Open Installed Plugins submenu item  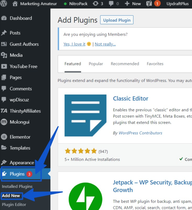(17, 186)
